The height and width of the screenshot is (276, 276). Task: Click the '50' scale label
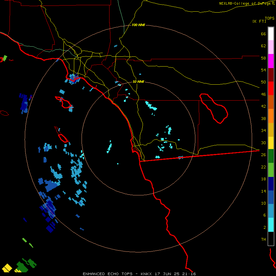click(x=263, y=82)
